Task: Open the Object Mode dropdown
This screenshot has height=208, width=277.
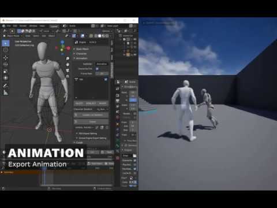Action: [x=13, y=36]
